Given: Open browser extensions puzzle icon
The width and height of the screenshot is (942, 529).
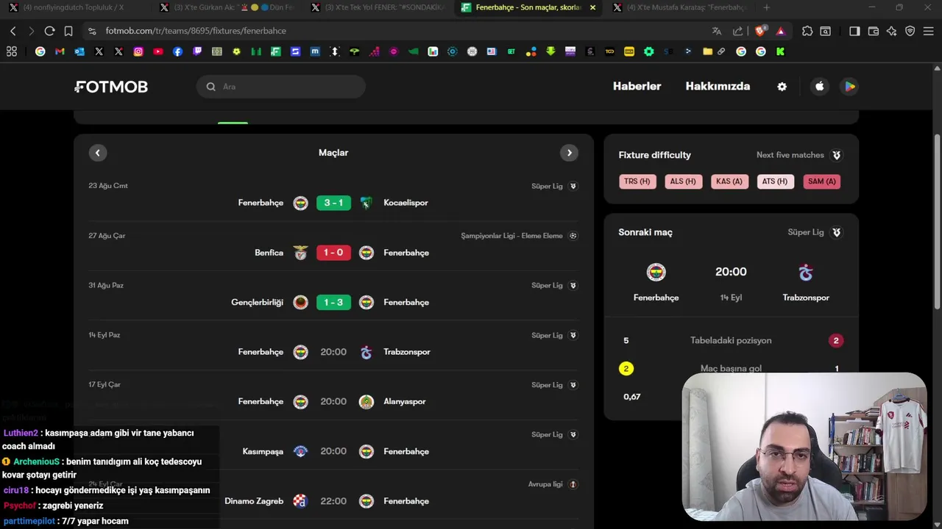Looking at the screenshot, I should click(x=807, y=31).
